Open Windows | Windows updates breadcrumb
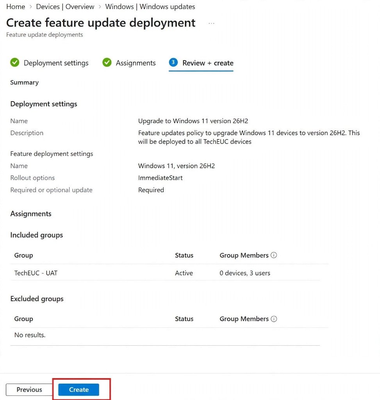 pyautogui.click(x=150, y=7)
